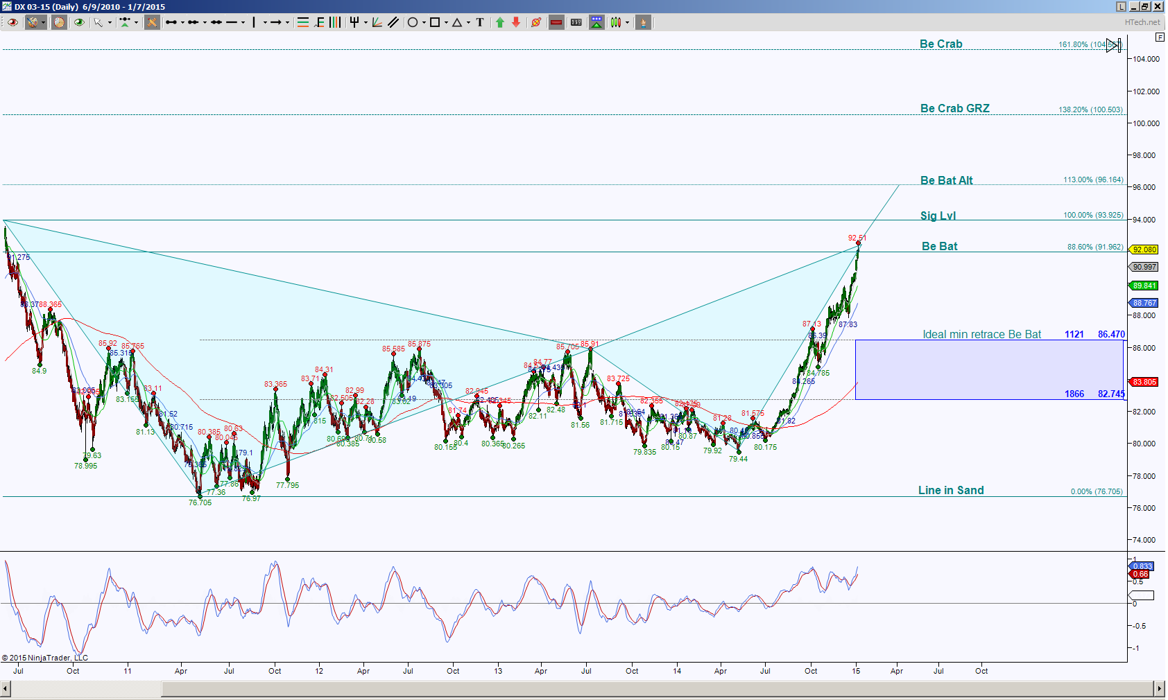Screen dimensions: 1168x700
Task: Select the vertical line tool
Action: [254, 22]
